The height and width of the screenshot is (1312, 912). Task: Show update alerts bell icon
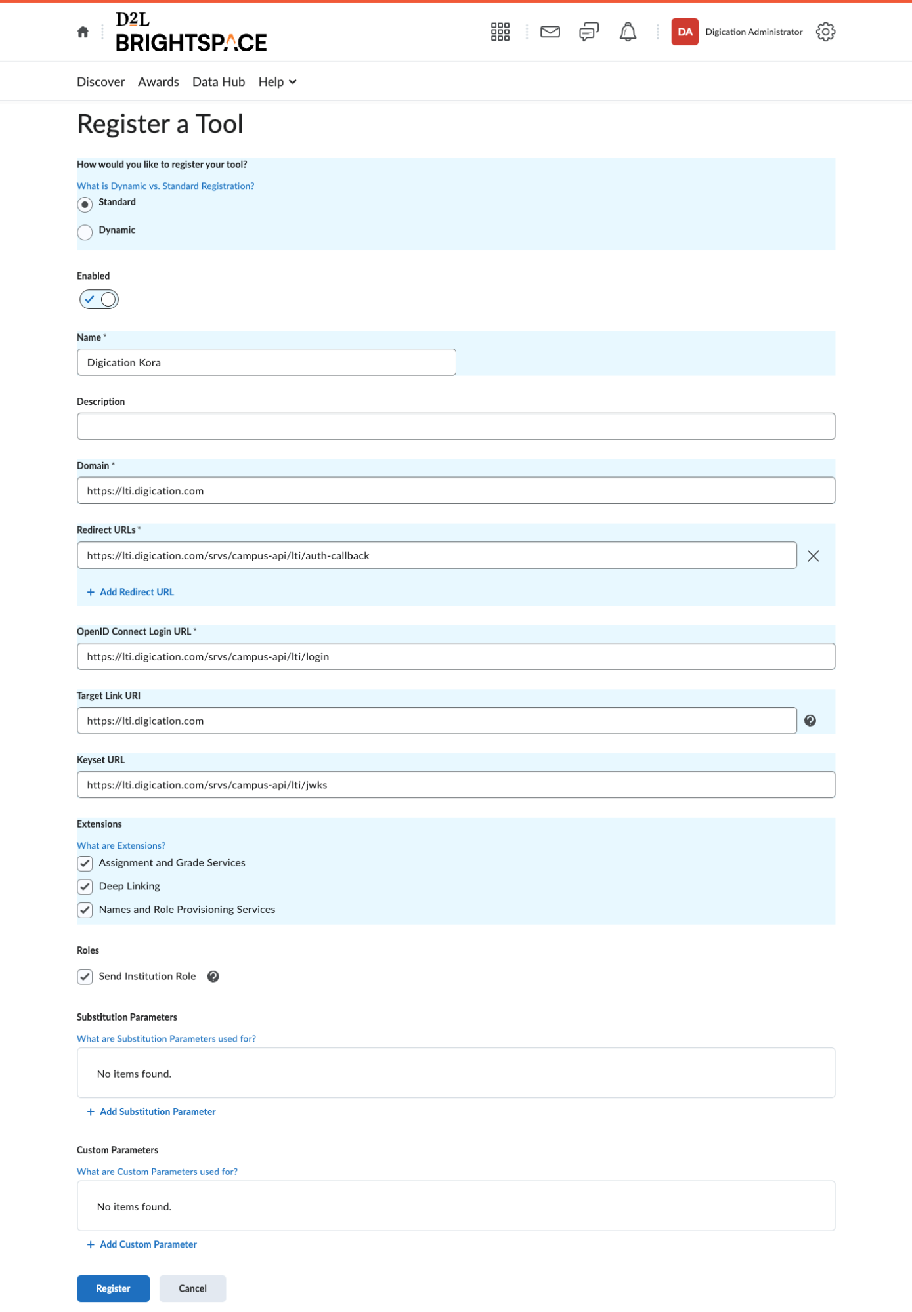(x=628, y=32)
